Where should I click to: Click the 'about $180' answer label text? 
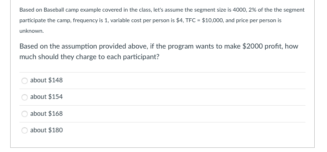tap(46, 130)
